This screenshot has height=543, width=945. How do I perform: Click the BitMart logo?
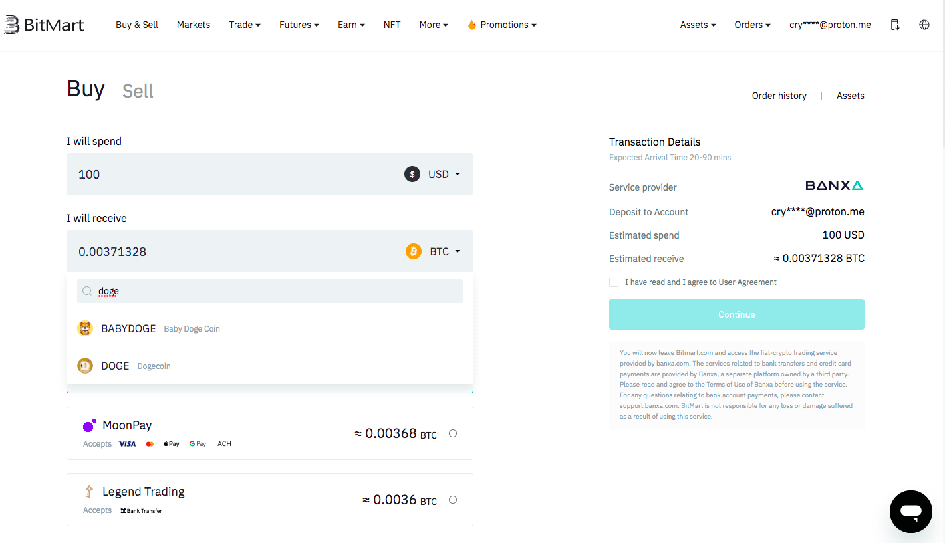44,25
